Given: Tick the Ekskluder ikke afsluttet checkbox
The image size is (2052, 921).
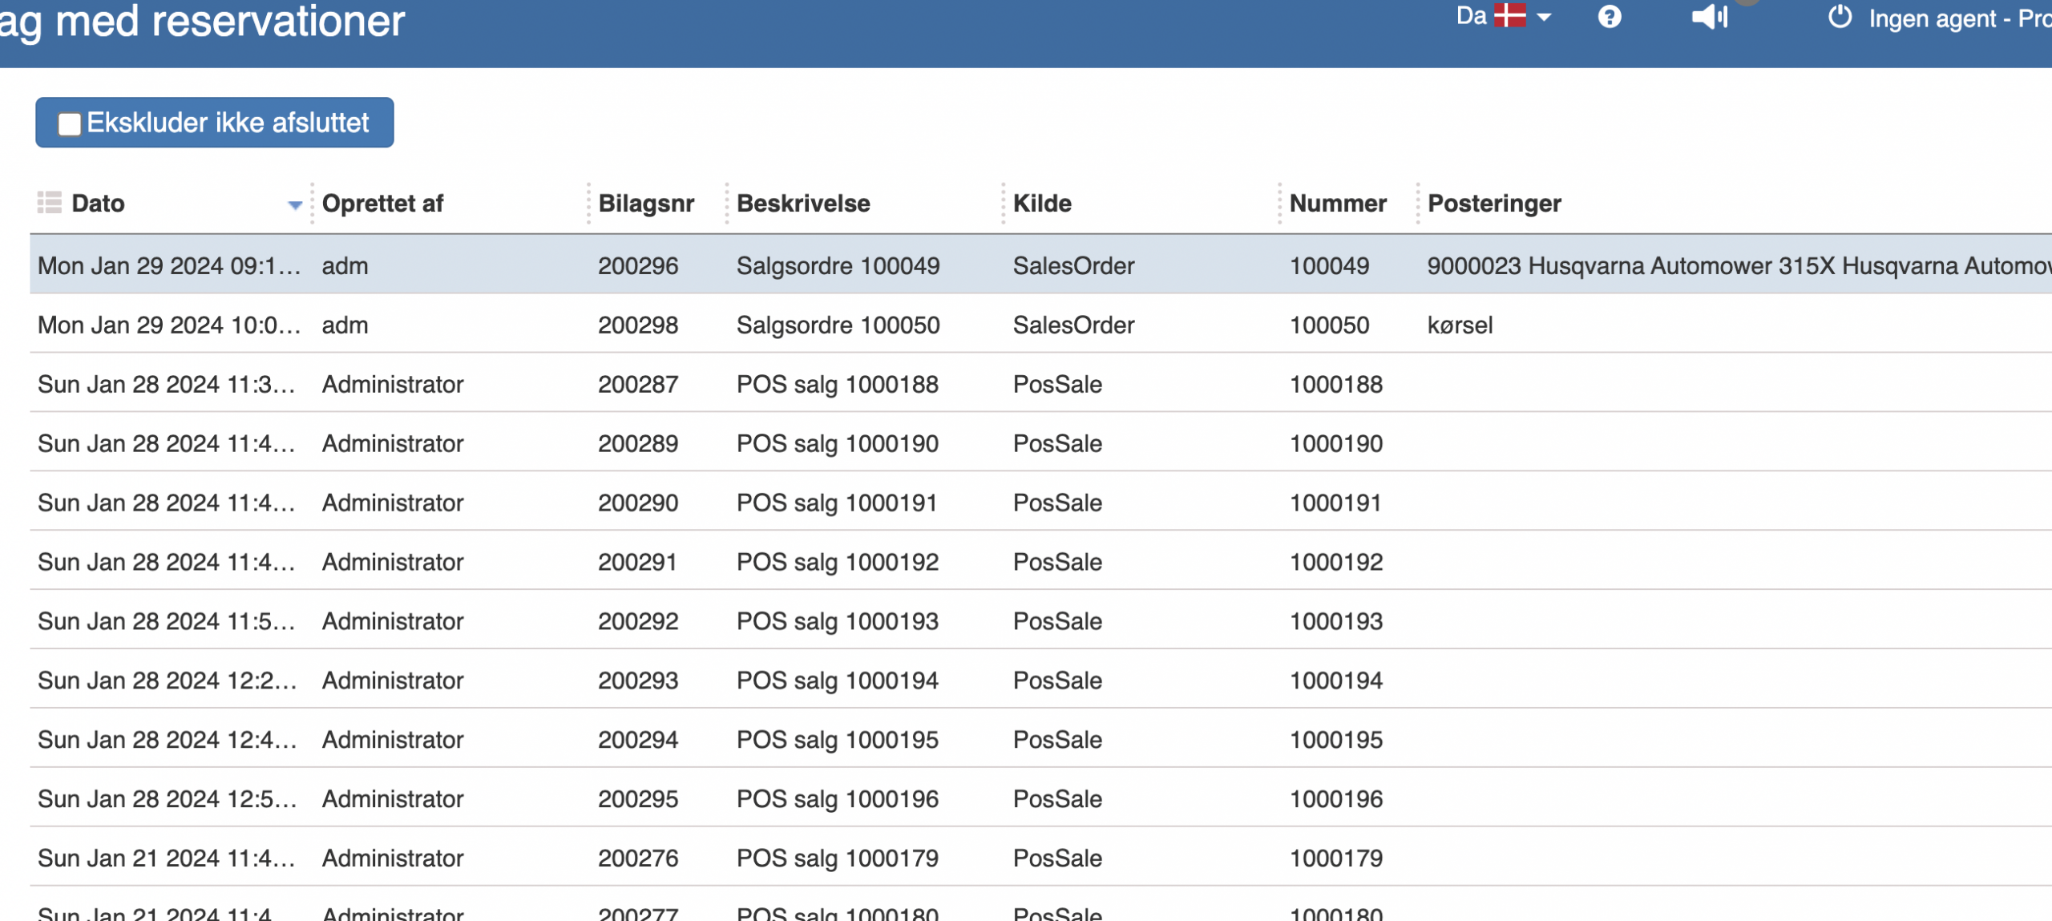Looking at the screenshot, I should click(70, 123).
